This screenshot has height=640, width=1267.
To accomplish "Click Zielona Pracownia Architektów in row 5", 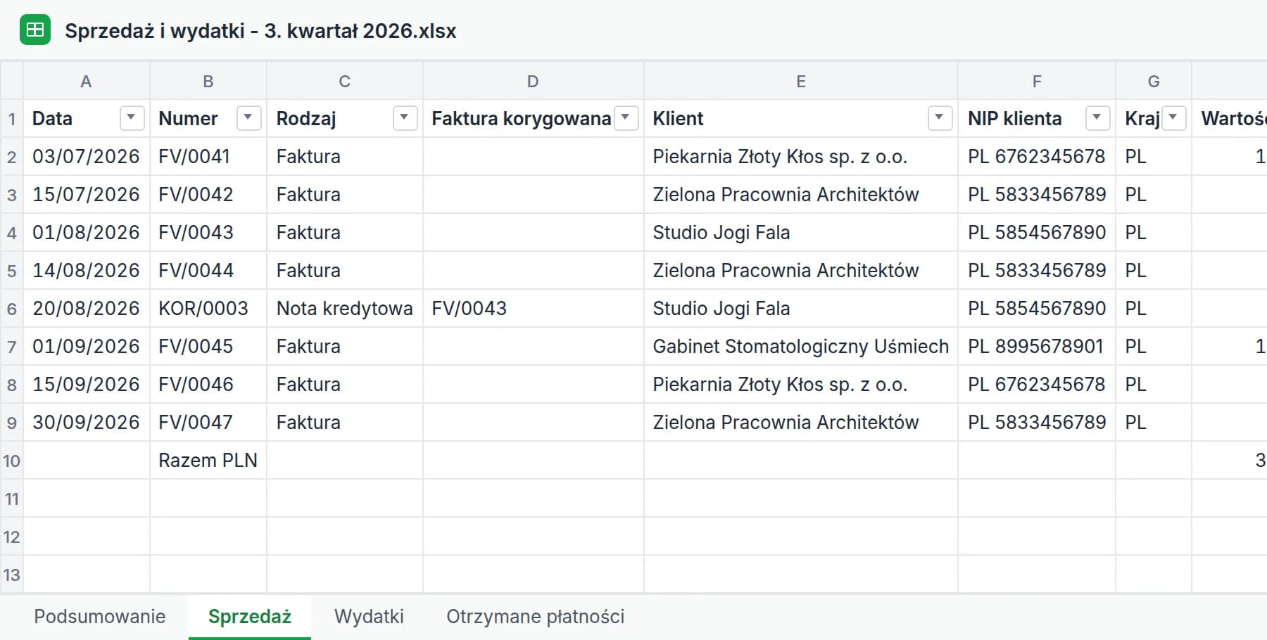I will pos(801,270).
